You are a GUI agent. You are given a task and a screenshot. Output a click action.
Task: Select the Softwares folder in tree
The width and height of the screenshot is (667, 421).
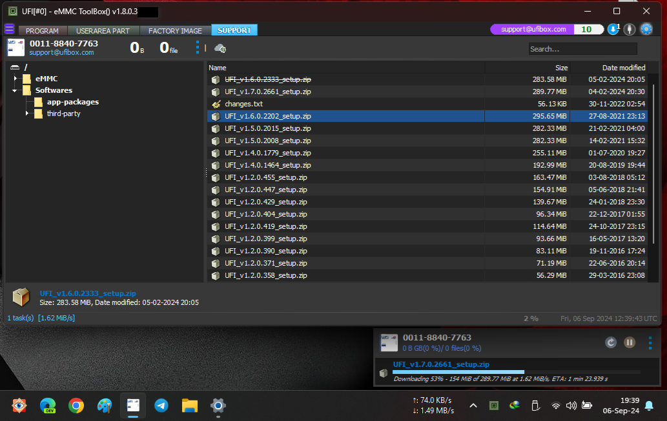pyautogui.click(x=54, y=90)
